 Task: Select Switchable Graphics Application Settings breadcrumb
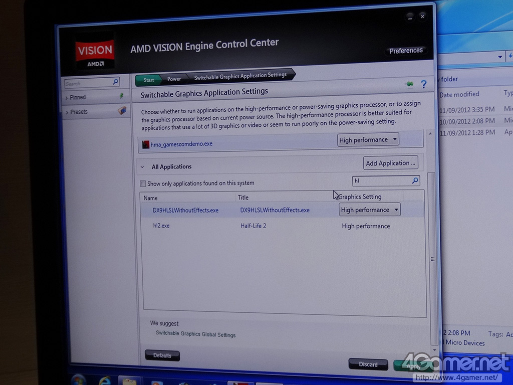click(240, 76)
